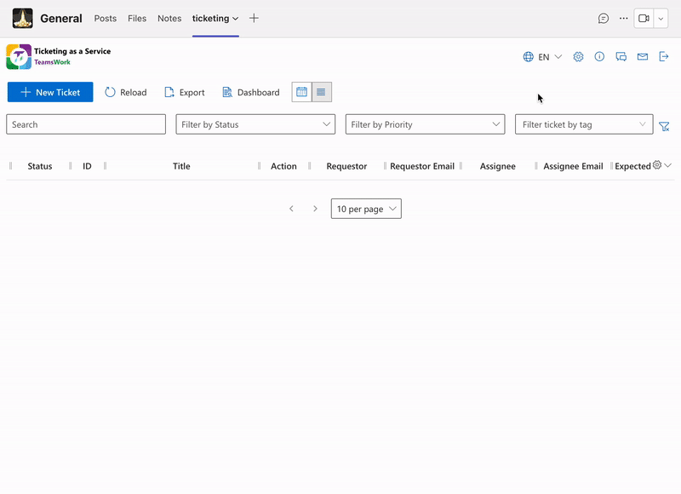681x494 pixels.
Task: Go to the next page arrow
Action: click(315, 209)
